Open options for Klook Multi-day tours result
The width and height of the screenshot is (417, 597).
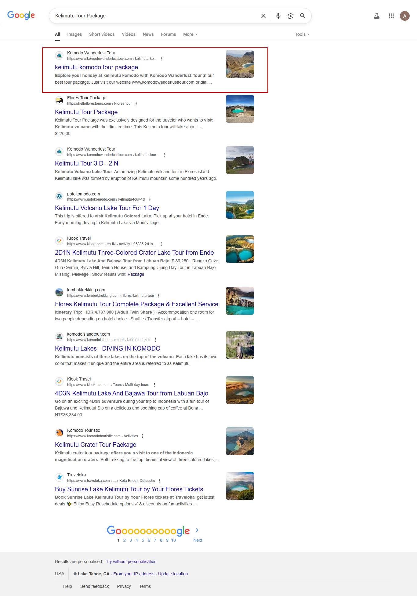[x=154, y=385]
